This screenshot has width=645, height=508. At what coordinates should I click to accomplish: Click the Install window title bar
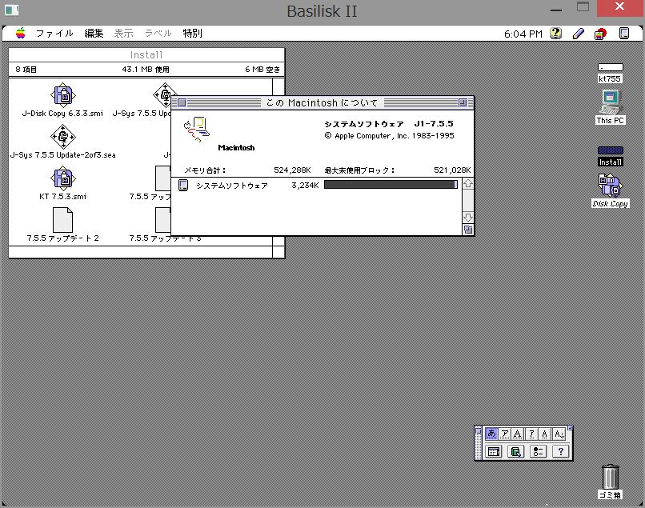coord(146,54)
